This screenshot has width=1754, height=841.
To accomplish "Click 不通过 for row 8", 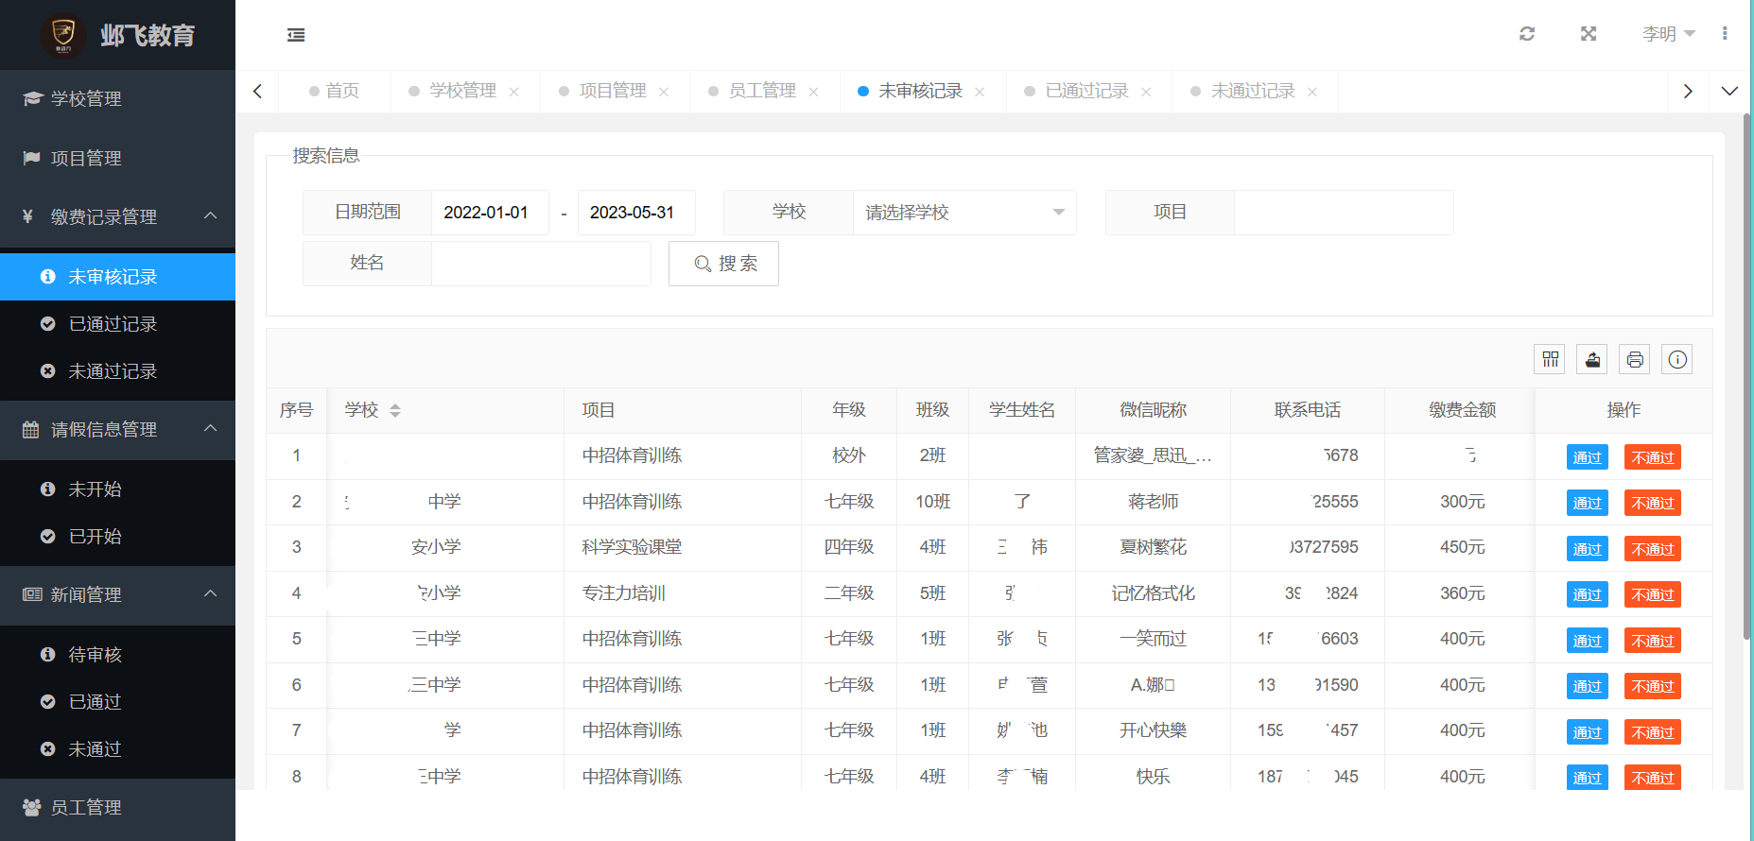I will [1652, 778].
